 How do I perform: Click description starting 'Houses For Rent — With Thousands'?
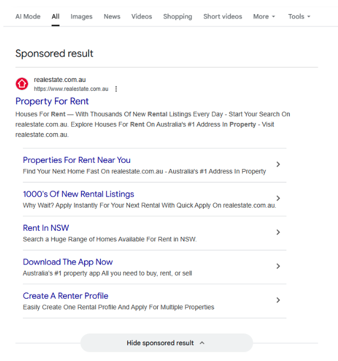click(152, 124)
